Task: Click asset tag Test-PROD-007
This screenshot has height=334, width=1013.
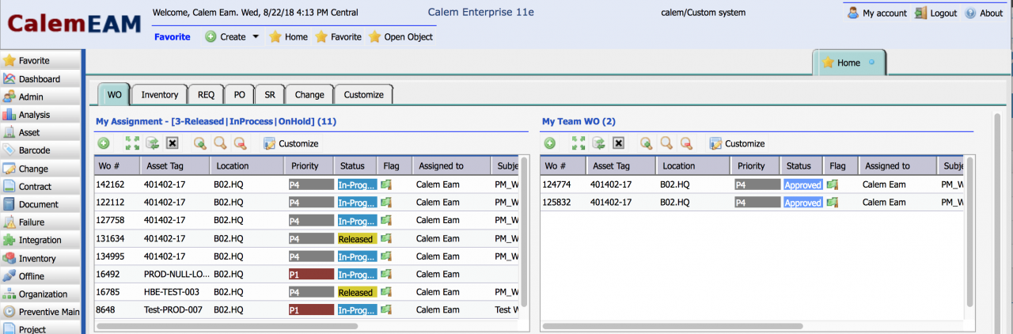Action: pos(173,310)
